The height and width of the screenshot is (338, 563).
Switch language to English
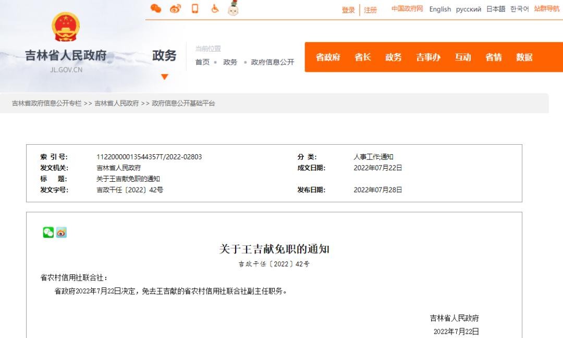(440, 9)
